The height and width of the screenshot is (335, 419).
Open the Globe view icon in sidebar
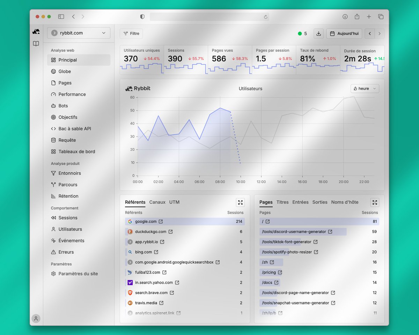(53, 72)
